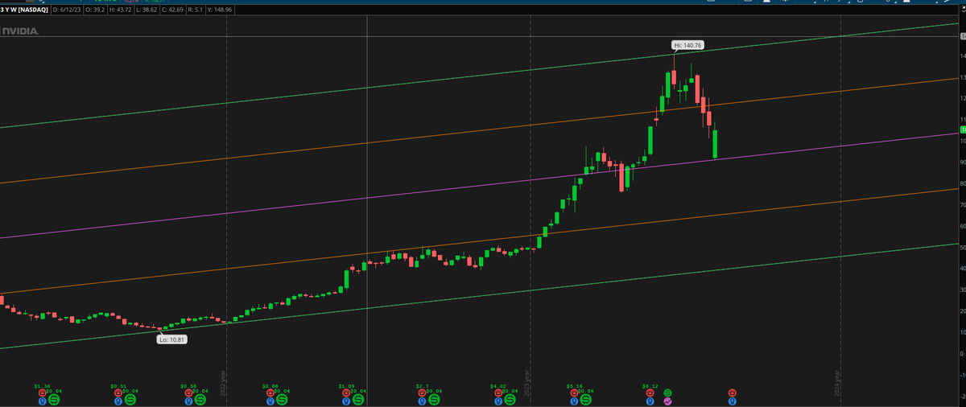Click the 3 Y W [NASDAQ] timeframe label

[24, 10]
